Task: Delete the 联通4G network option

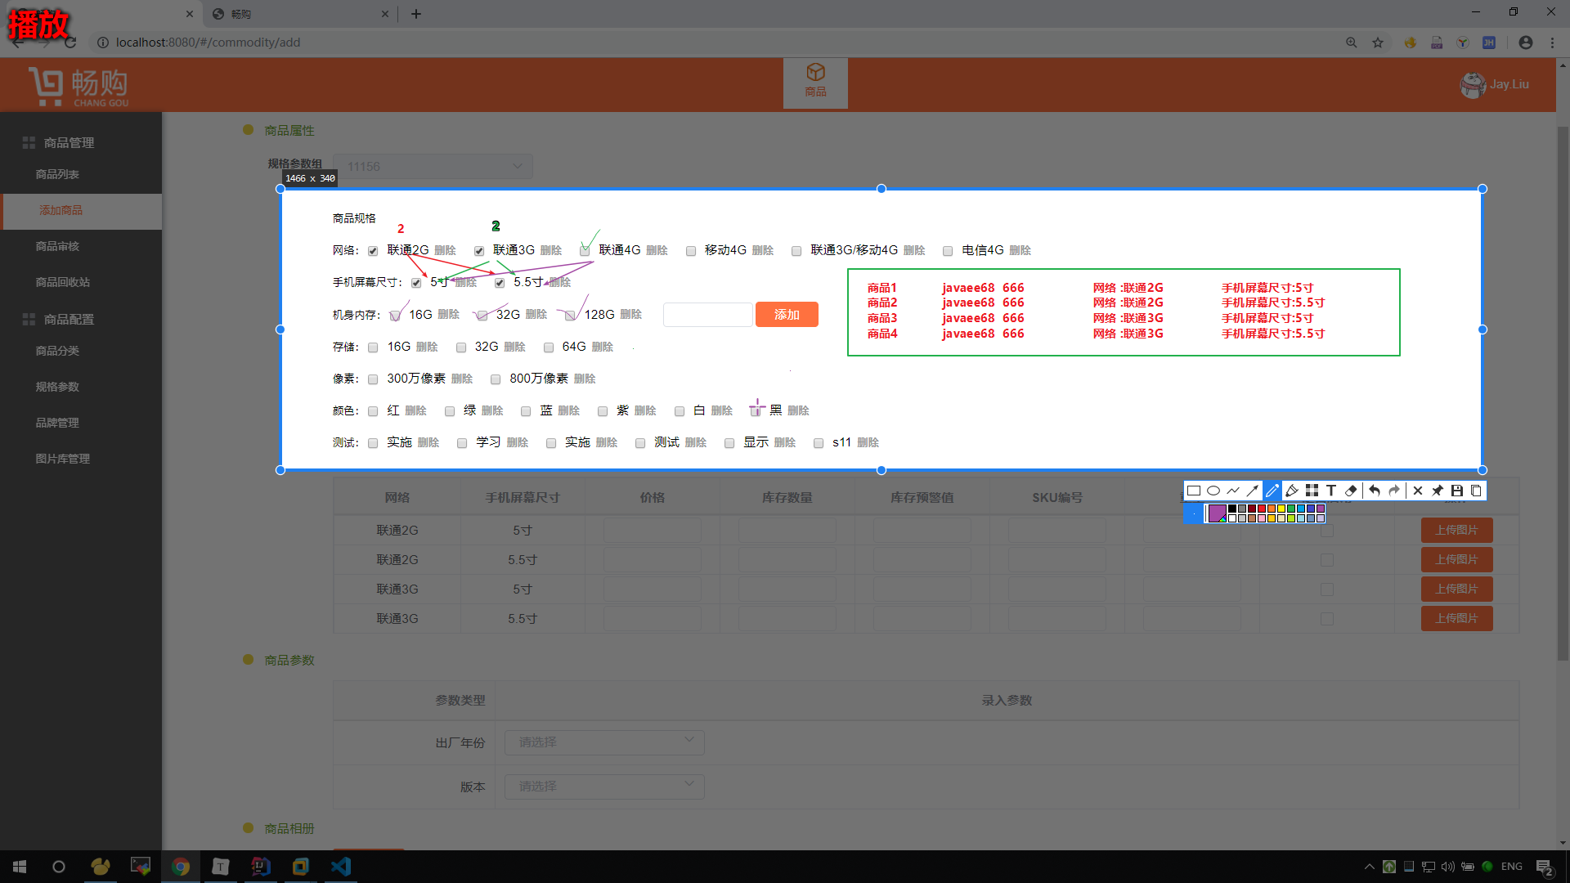Action: [657, 250]
